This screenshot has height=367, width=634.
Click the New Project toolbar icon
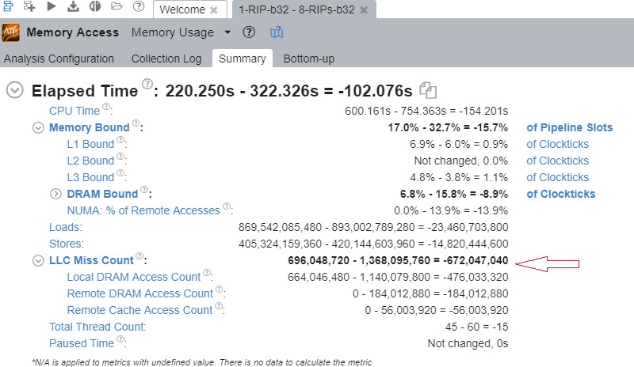pos(30,7)
